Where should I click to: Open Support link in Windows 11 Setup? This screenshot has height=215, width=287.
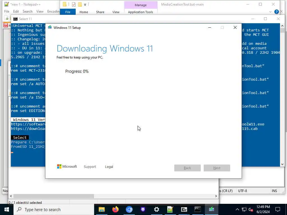(x=90, y=167)
